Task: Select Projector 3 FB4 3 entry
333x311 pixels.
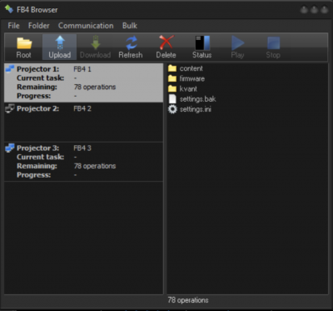Action: (83, 162)
